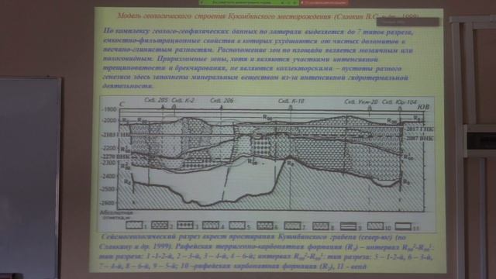Click the "2017 ГНК" contact label

click(x=418, y=129)
